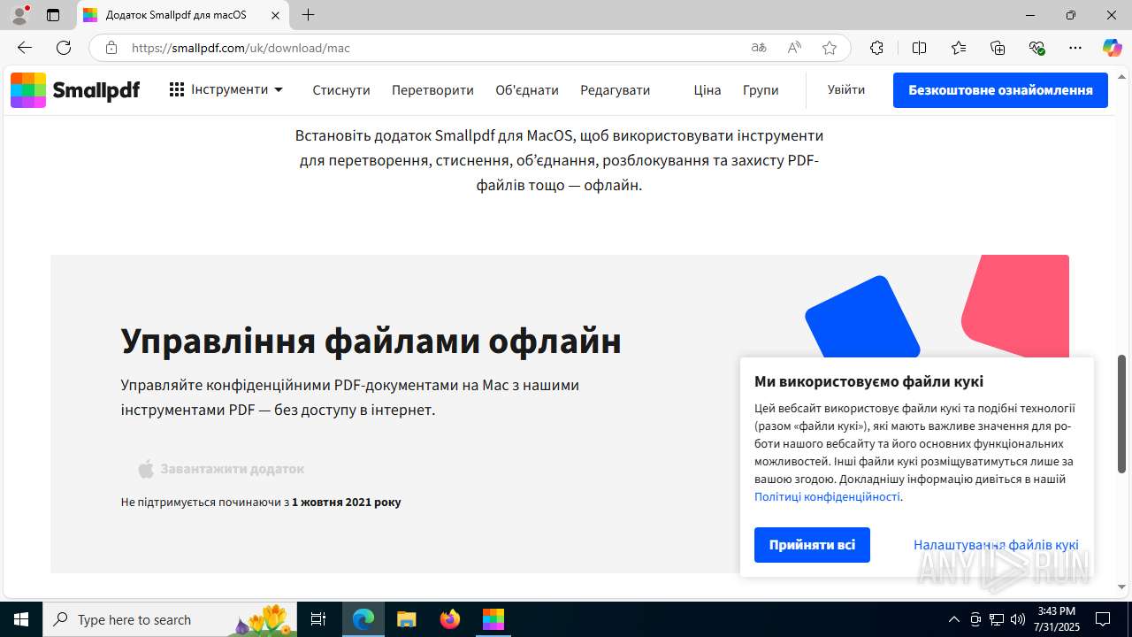Choose Редагувати from the top menu

point(616,90)
